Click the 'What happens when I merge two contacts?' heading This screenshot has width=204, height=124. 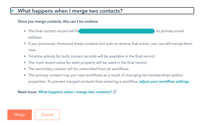click(70, 11)
